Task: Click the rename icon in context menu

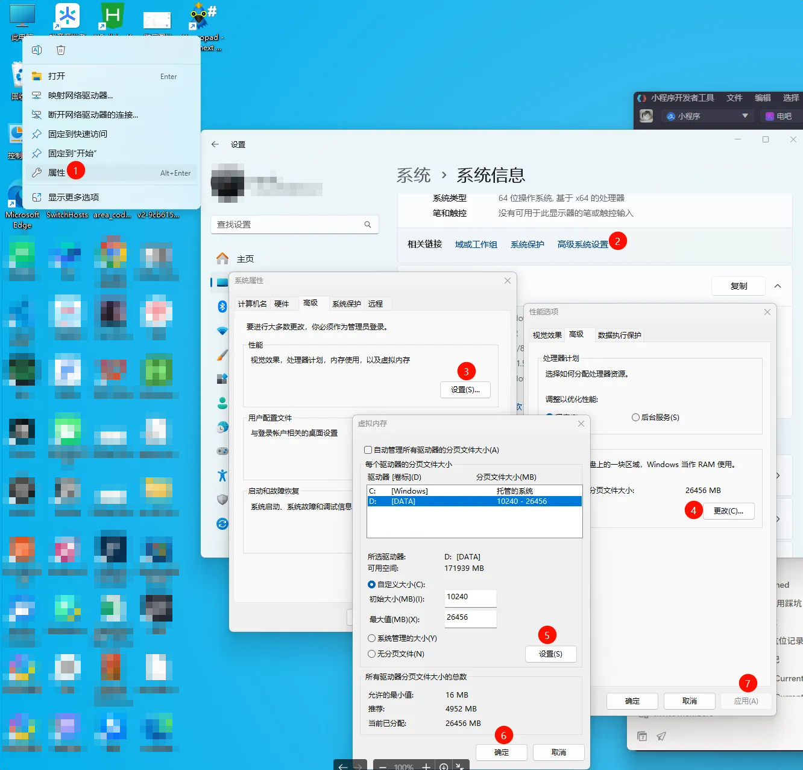Action: pos(37,50)
